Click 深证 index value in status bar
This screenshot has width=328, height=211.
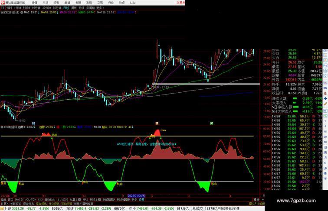coord(81,208)
